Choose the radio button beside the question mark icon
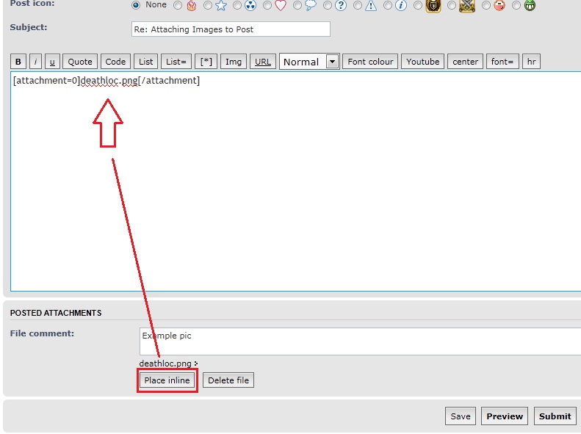Screen dimensions: 581x434 [327, 5]
